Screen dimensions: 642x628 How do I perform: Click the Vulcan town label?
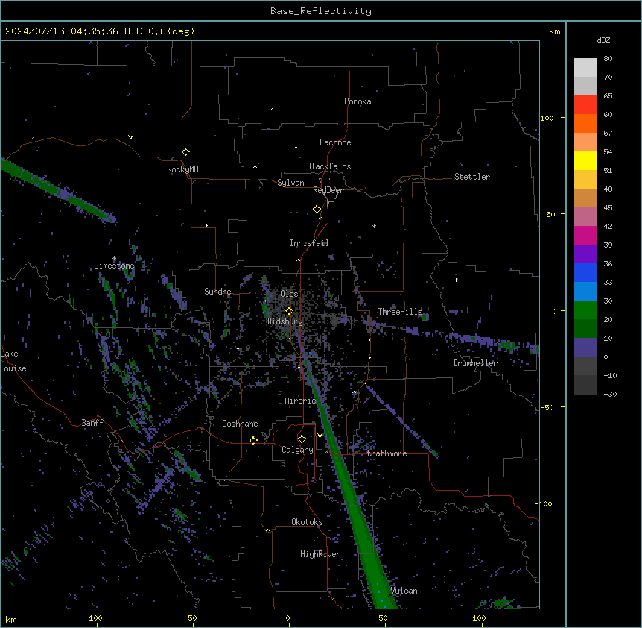point(404,591)
